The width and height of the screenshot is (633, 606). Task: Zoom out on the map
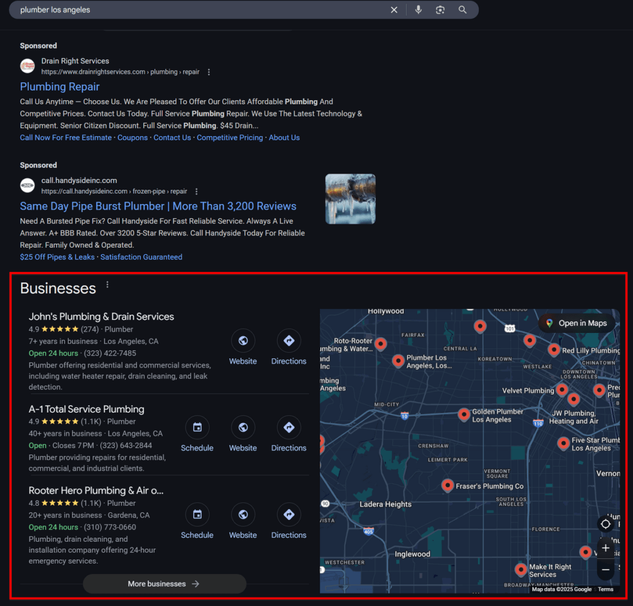tap(606, 570)
